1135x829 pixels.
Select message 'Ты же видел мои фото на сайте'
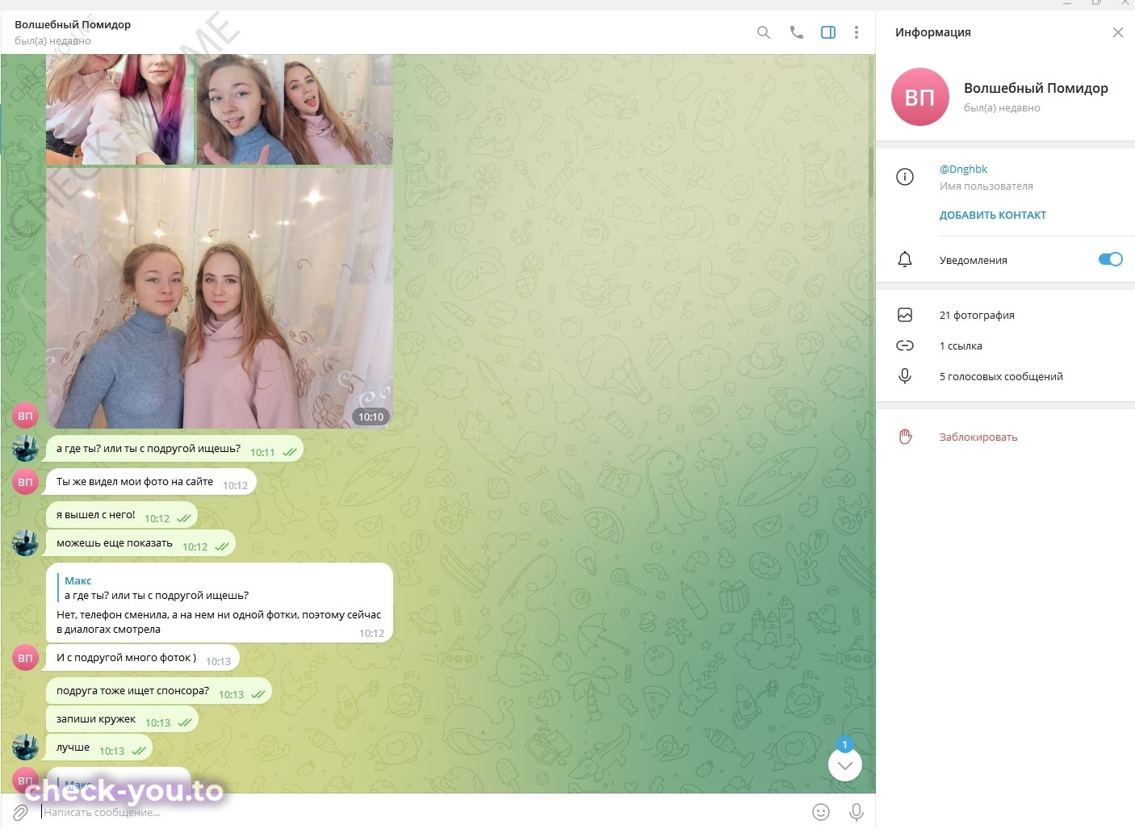(151, 482)
